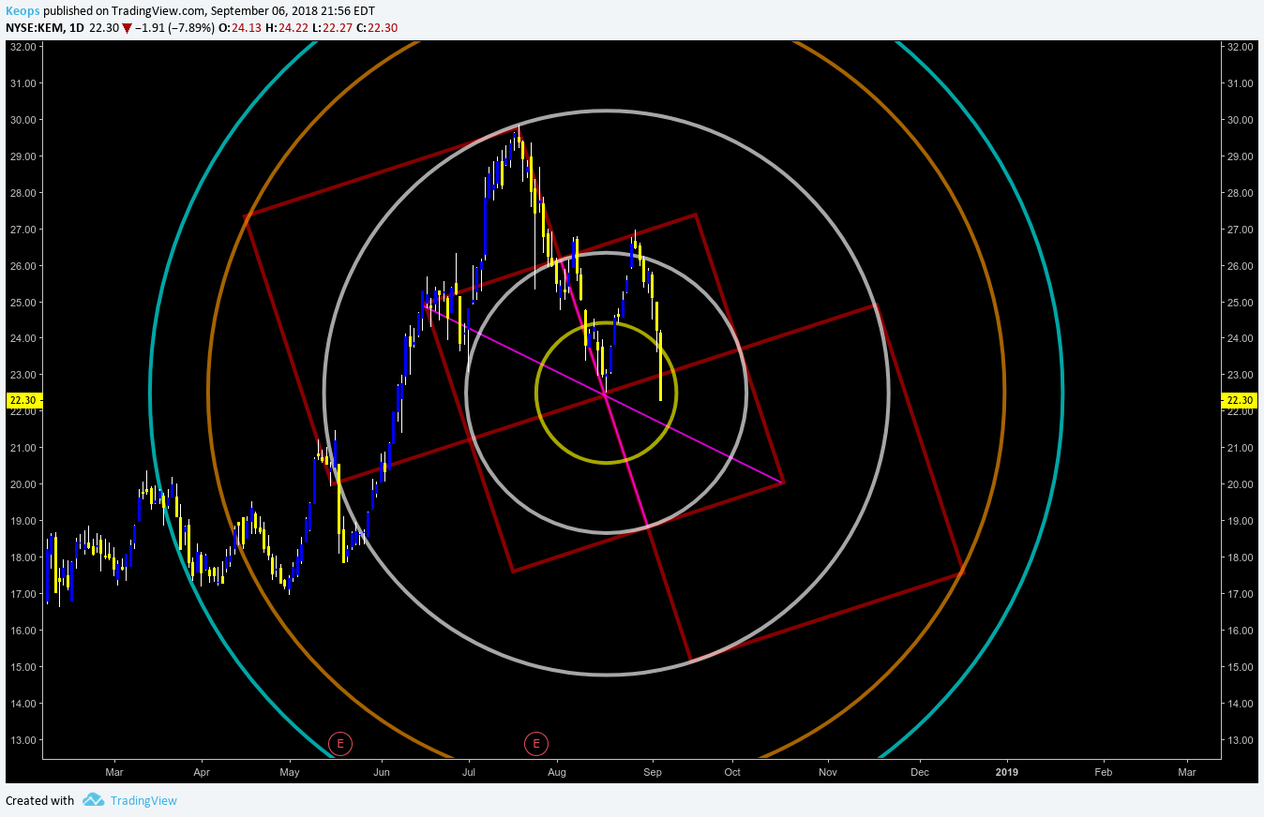Screen dimensions: 1264x817
Task: Click the Dec label on time axis
Action: click(919, 772)
